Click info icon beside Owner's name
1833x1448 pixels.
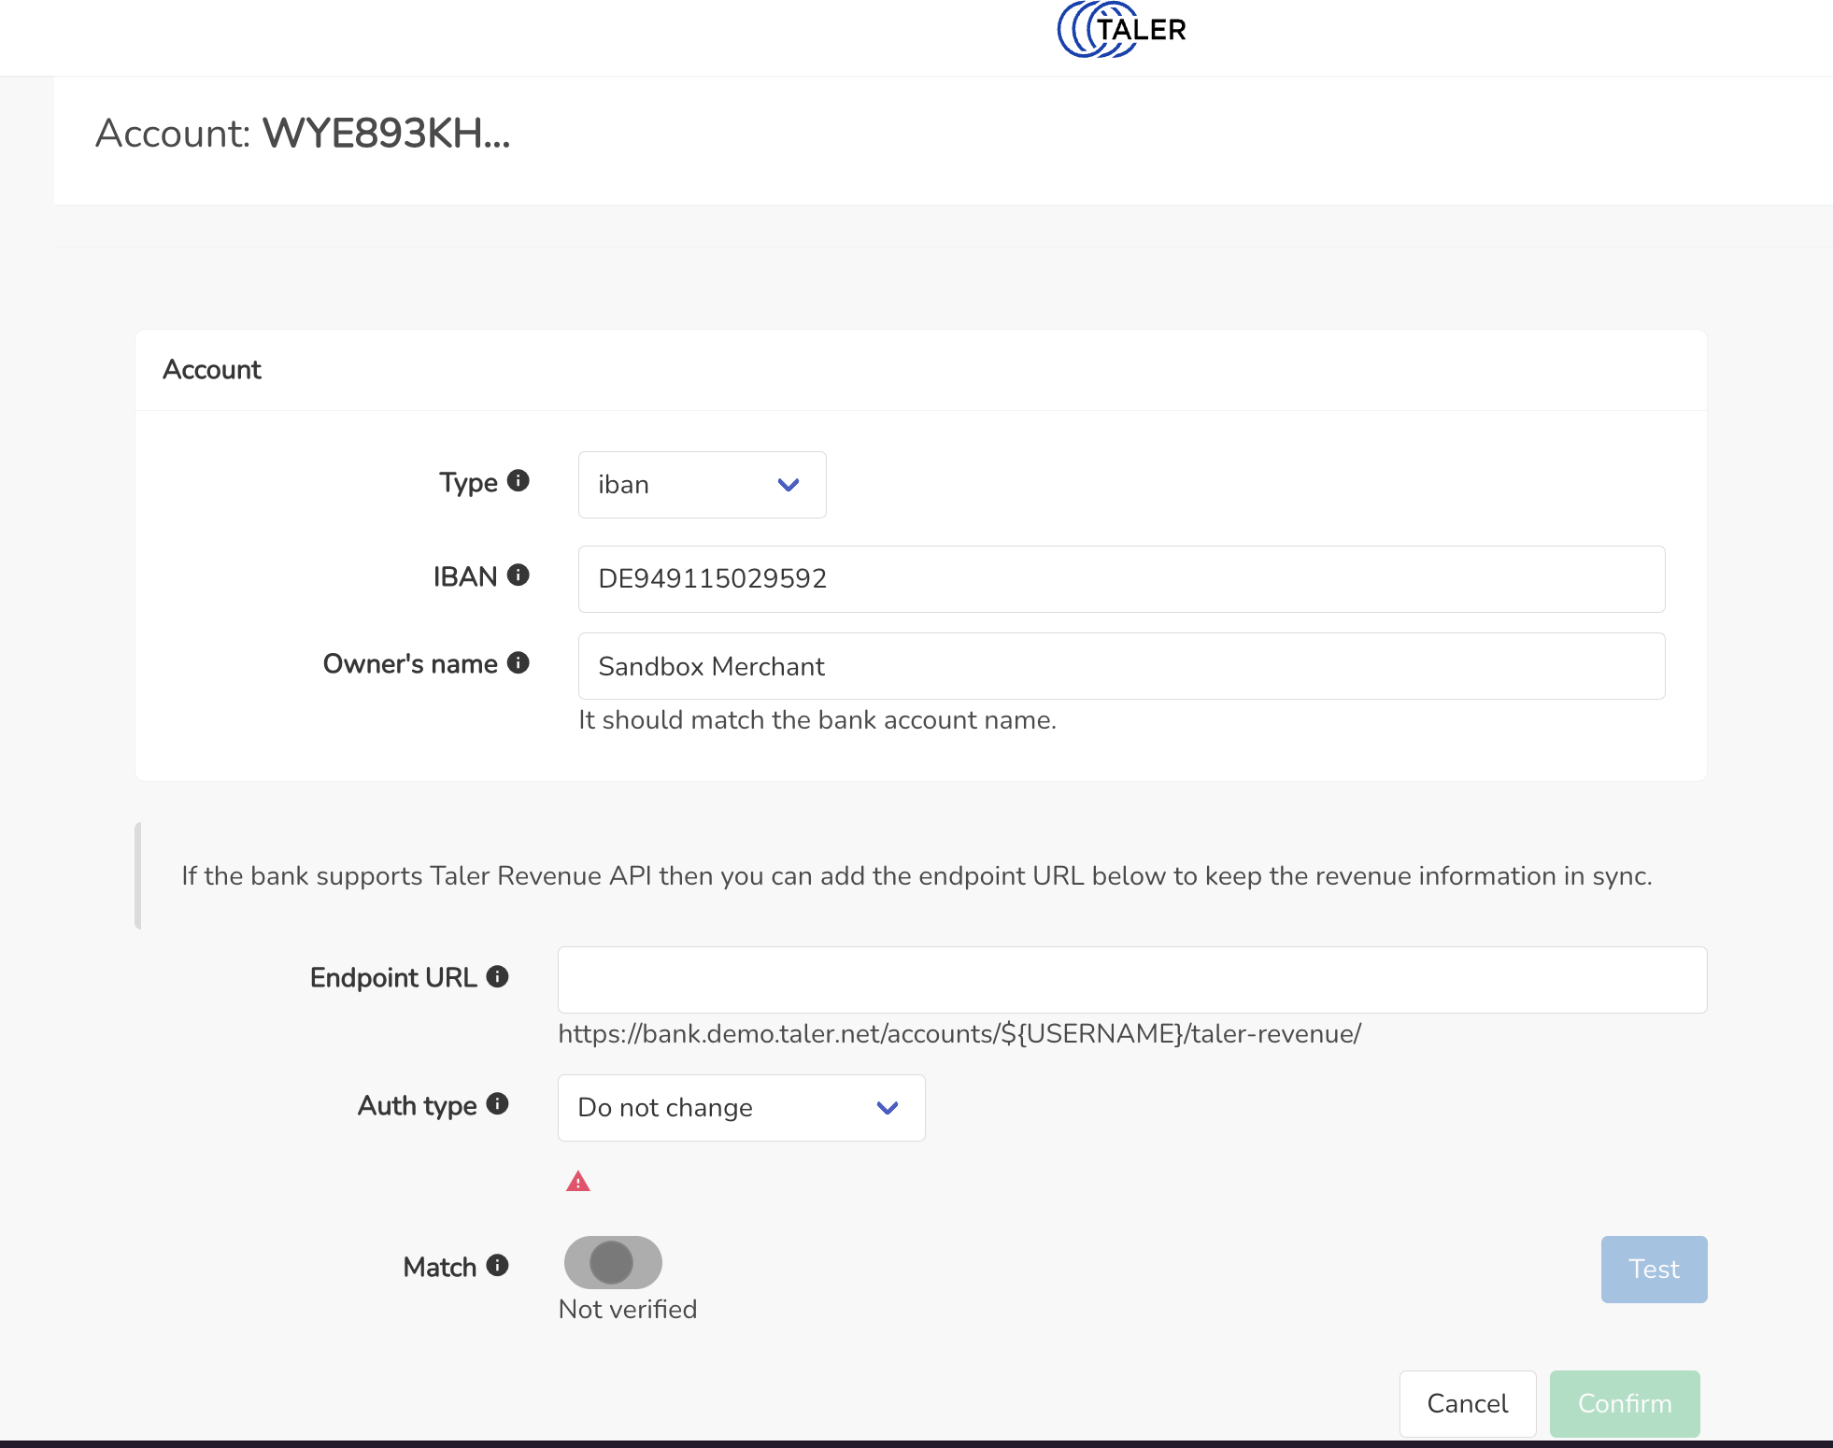pyautogui.click(x=519, y=662)
